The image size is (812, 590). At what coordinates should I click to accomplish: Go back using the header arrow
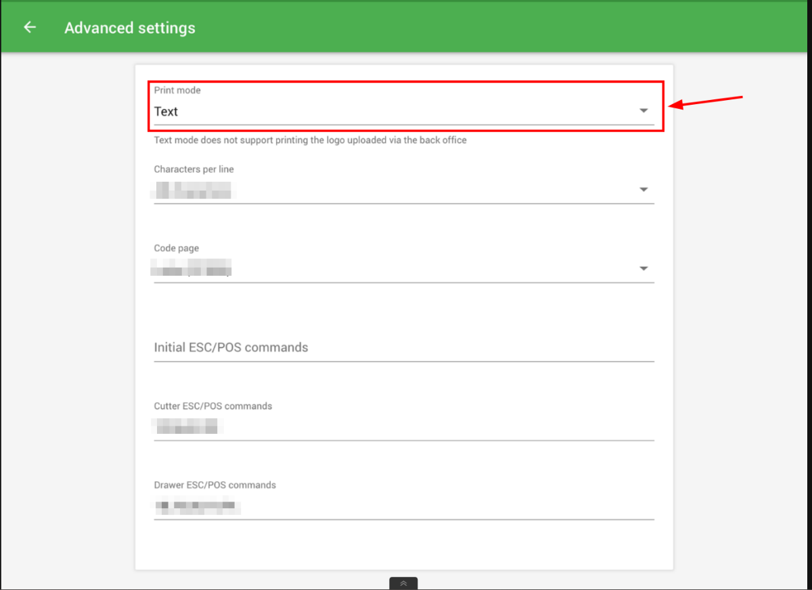[29, 28]
